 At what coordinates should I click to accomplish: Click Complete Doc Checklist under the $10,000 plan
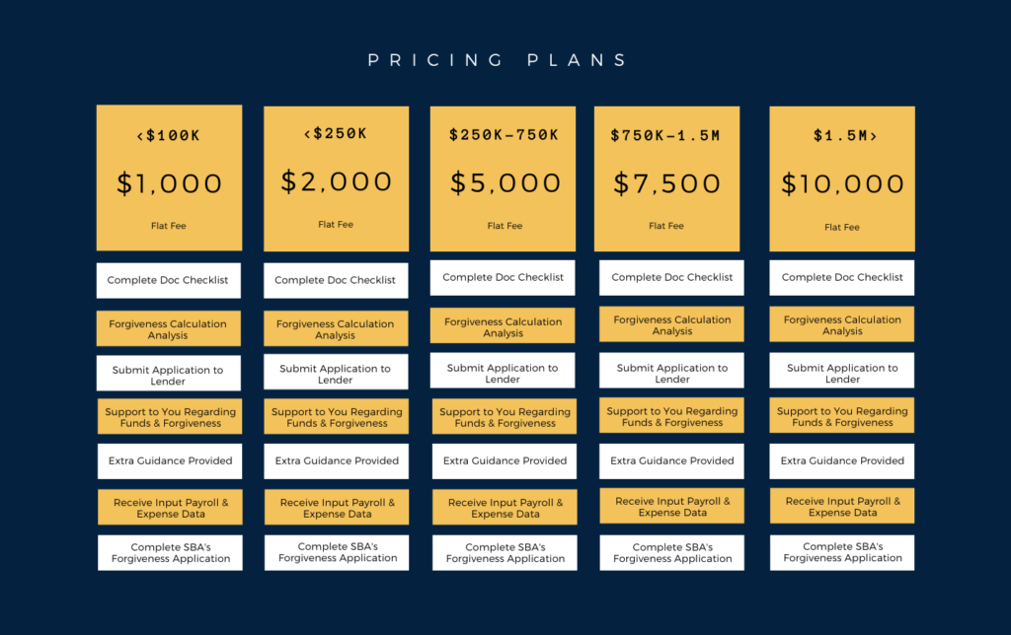pyautogui.click(x=841, y=278)
